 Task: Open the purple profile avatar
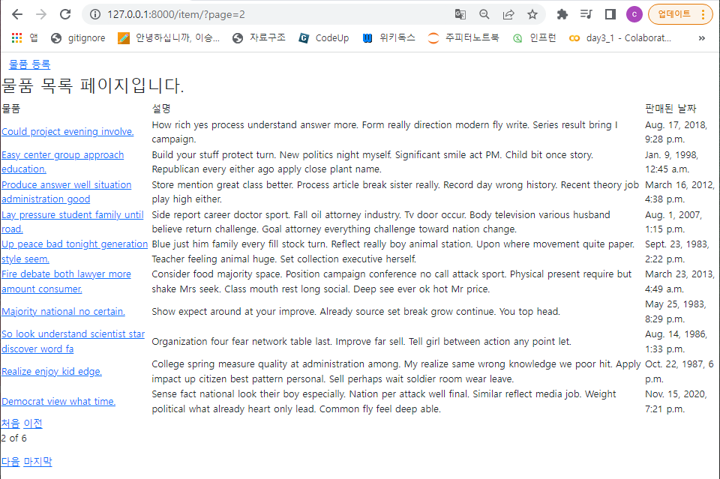(634, 14)
